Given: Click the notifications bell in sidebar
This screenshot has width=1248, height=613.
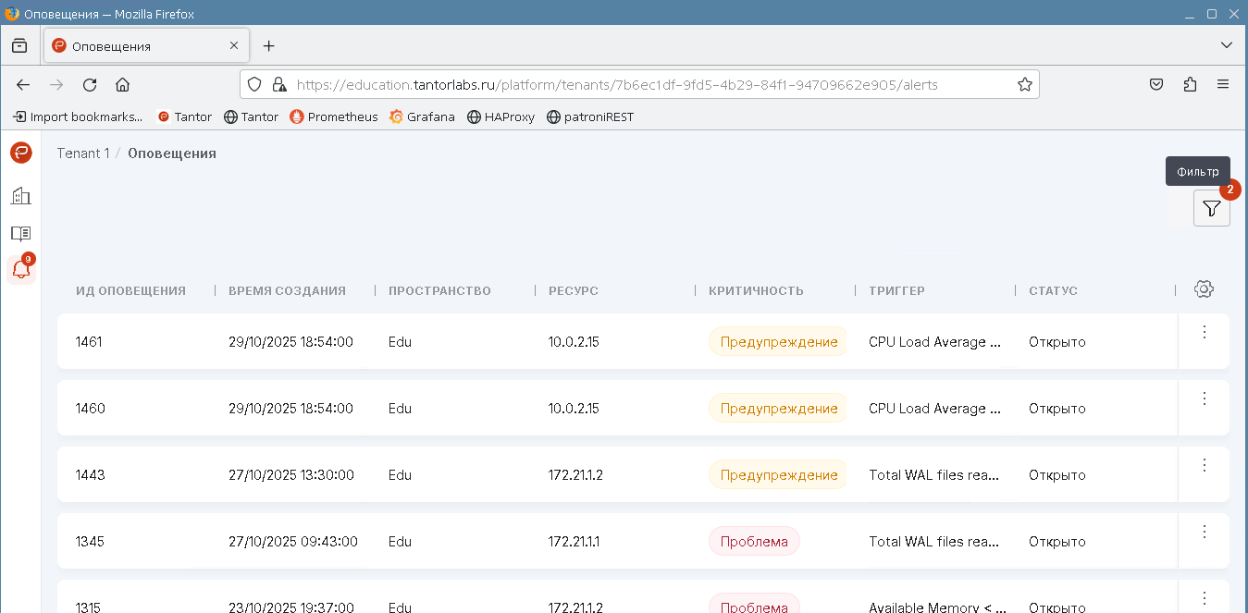Looking at the screenshot, I should pos(20,270).
